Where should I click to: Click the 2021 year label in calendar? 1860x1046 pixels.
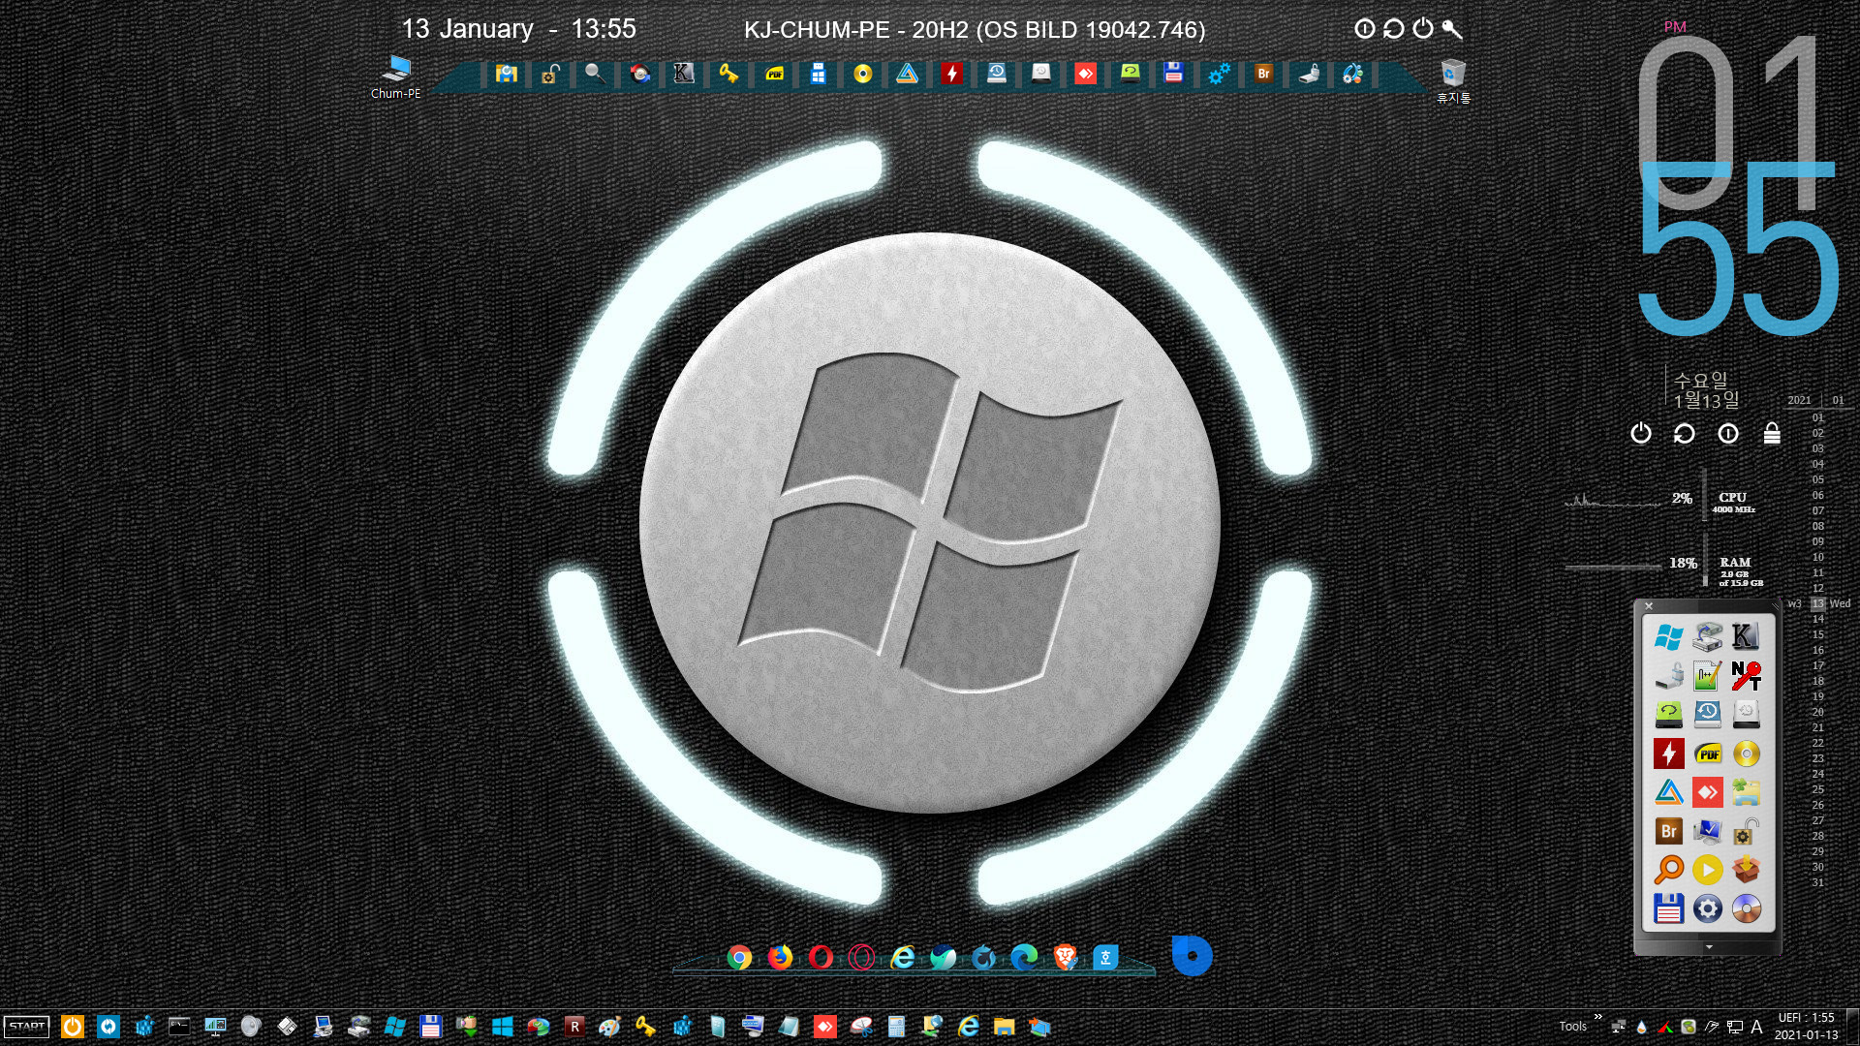pyautogui.click(x=1799, y=400)
